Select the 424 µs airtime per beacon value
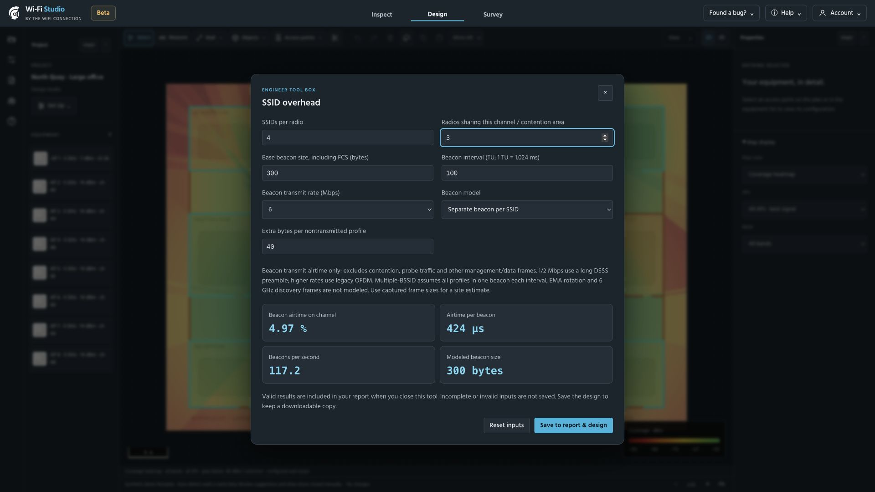 pos(465,328)
